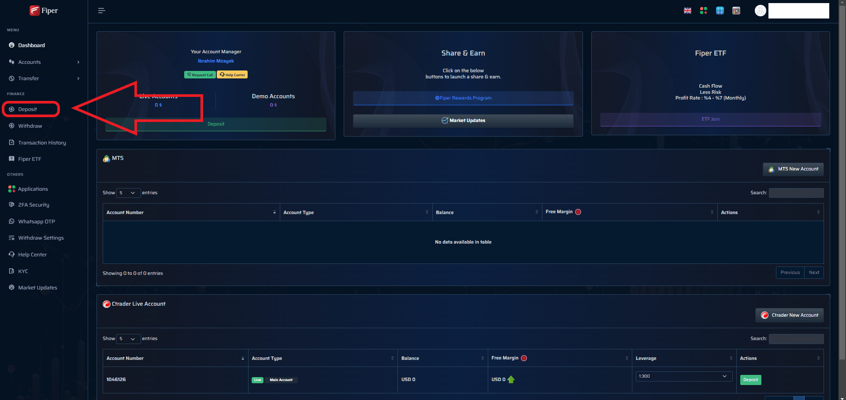Click the Deposit bar in account manager card

216,124
